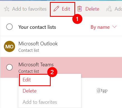Open the Microsoft Teams contact list row
122x108 pixels.
tap(61, 67)
